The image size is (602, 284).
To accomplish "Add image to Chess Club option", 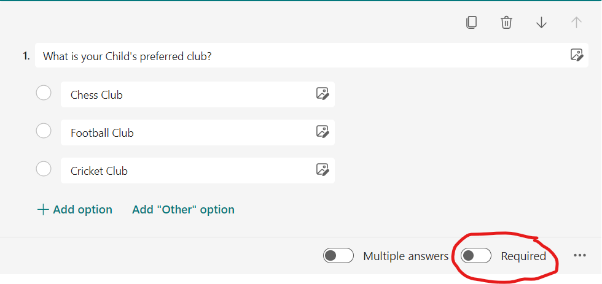I will pyautogui.click(x=322, y=94).
